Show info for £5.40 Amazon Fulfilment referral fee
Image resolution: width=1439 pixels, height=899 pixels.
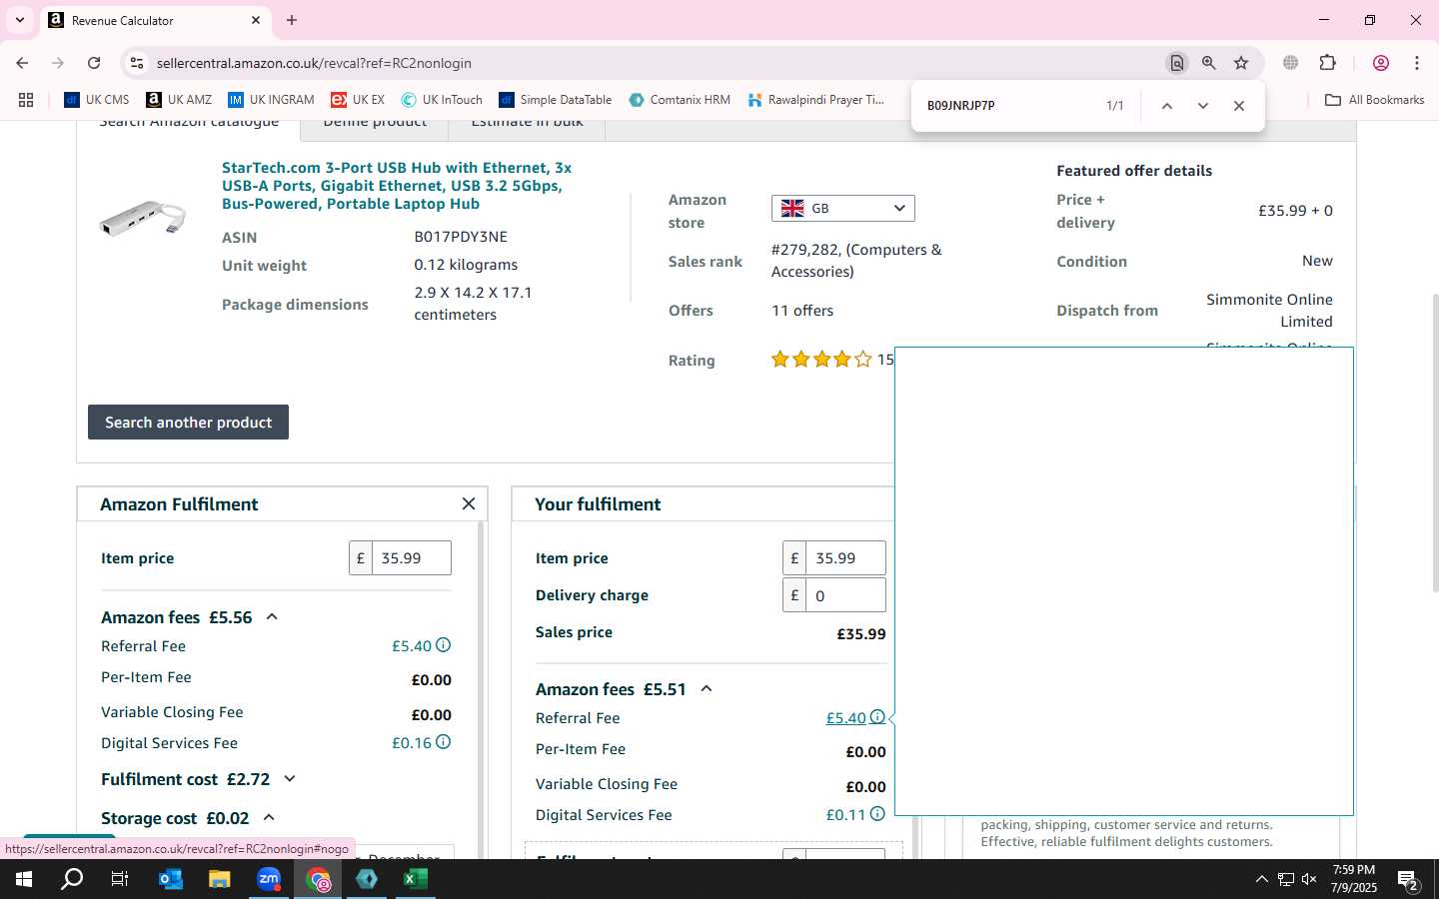coord(444,645)
